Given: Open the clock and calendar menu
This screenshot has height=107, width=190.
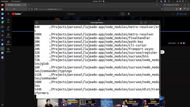Looking at the screenshot, I should 97,1.
